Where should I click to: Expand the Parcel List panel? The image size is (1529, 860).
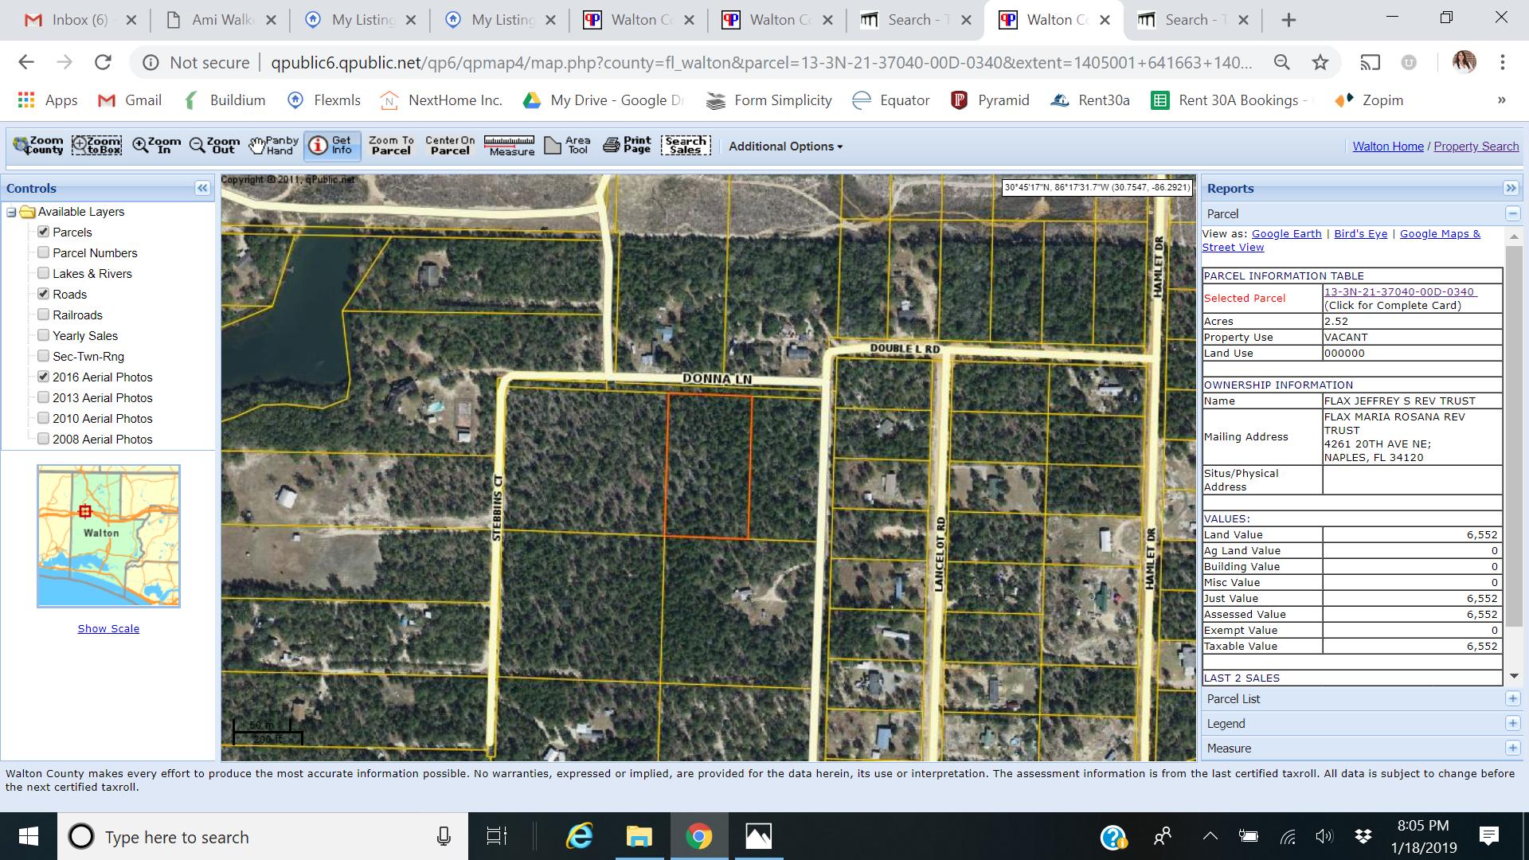pyautogui.click(x=1512, y=699)
